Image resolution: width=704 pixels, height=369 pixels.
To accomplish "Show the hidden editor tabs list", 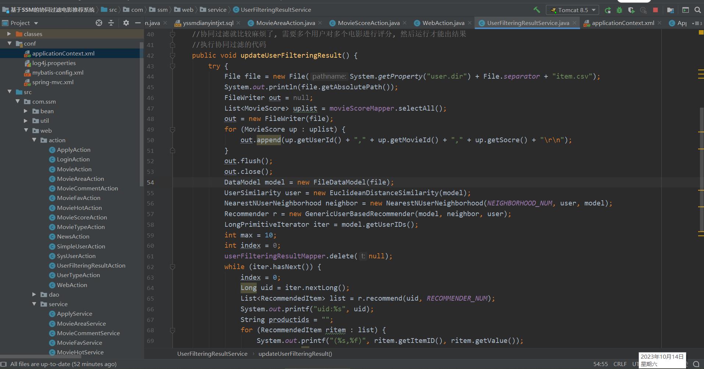I will tap(697, 23).
